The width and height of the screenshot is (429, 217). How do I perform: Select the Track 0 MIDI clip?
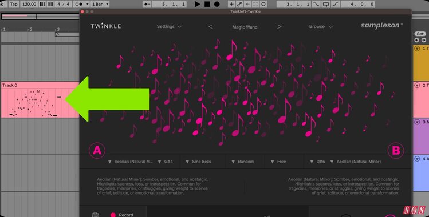(40, 100)
